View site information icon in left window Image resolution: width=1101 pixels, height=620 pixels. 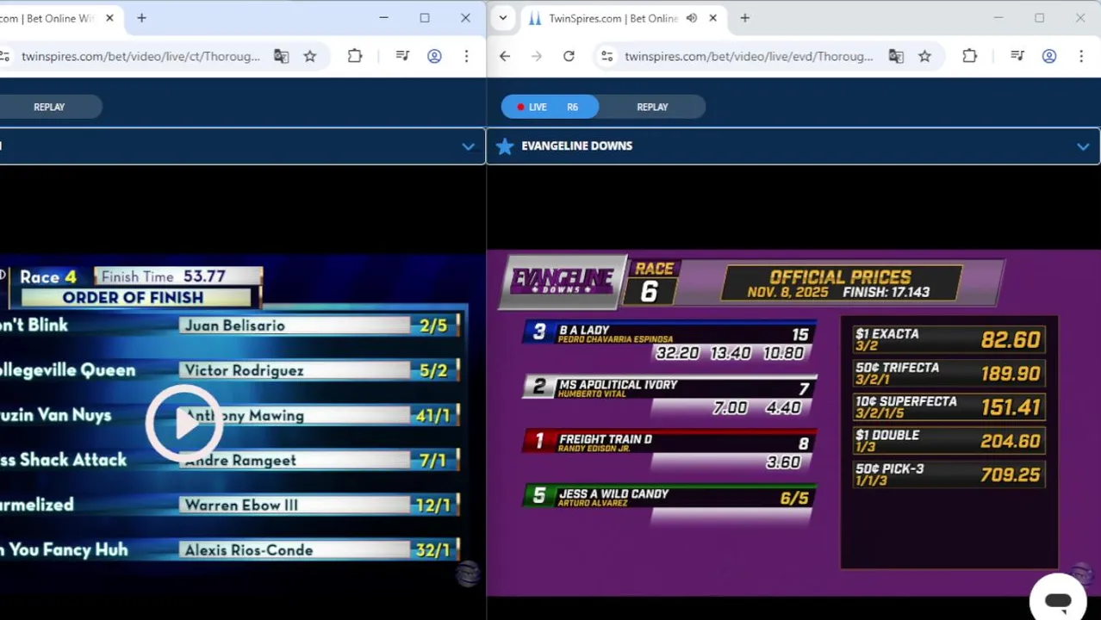pyautogui.click(x=4, y=56)
